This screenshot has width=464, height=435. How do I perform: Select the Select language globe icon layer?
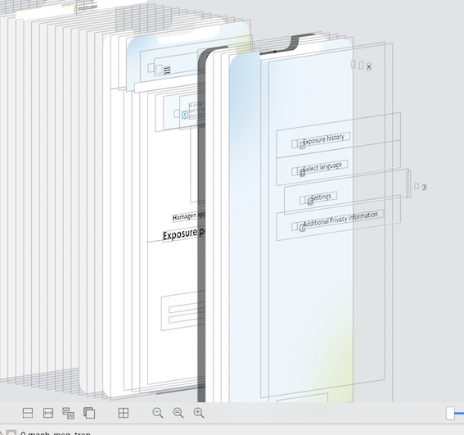[302, 173]
